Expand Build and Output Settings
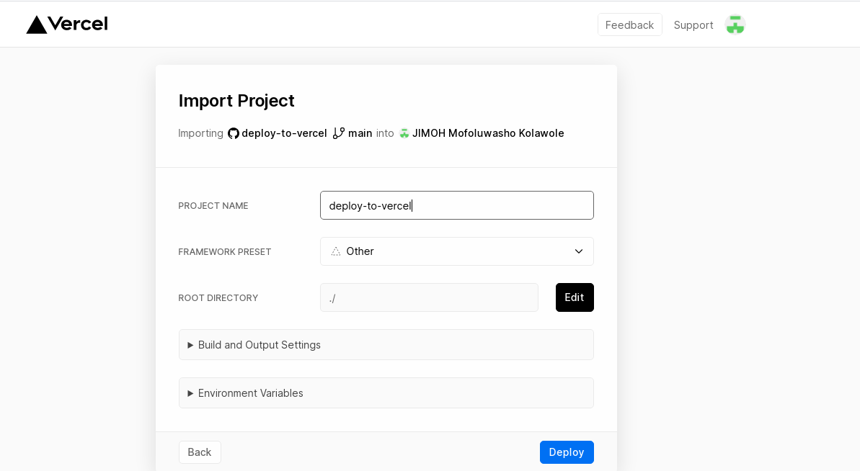Viewport: 860px width, 471px height. coord(386,344)
